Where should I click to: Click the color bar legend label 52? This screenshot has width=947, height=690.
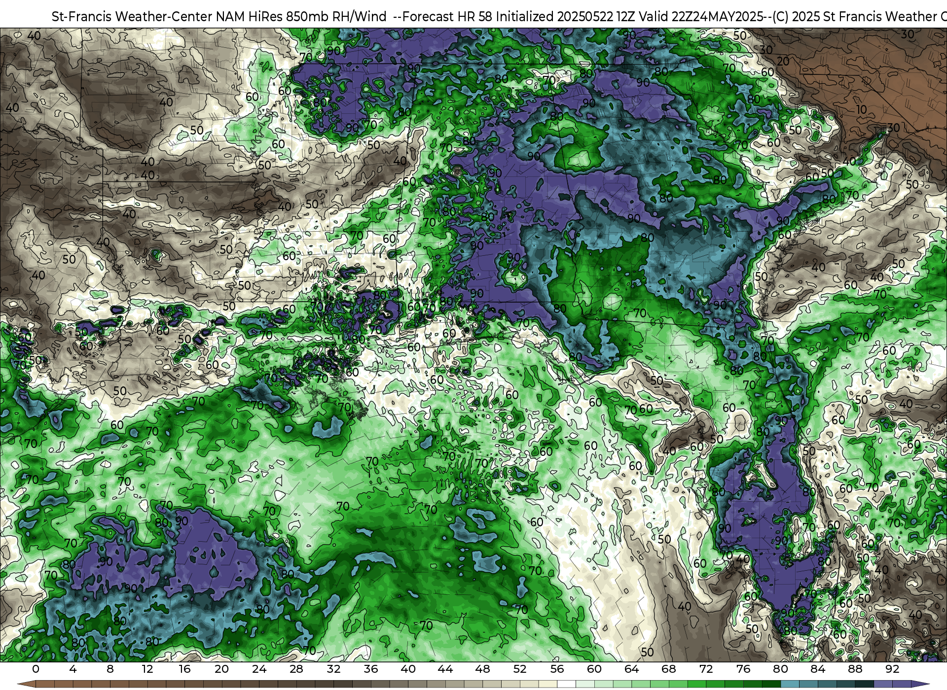point(520,669)
